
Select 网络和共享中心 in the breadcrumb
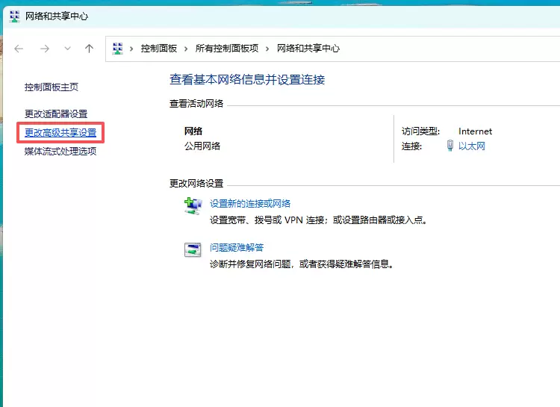pos(308,49)
